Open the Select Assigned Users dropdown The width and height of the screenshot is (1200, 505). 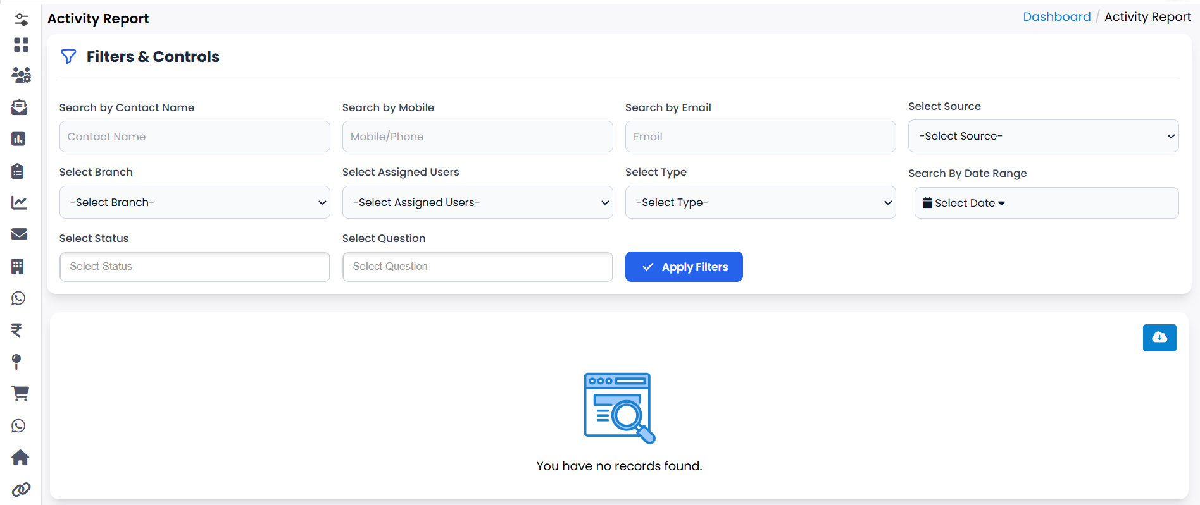pyautogui.click(x=477, y=202)
